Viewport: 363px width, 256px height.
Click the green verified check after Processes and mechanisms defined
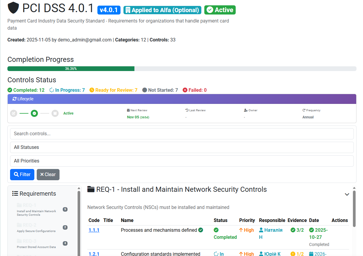201,230
